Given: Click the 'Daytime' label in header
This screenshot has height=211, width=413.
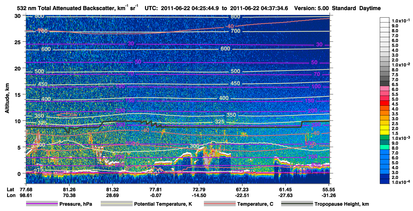Looking at the screenshot, I should tap(370, 8).
